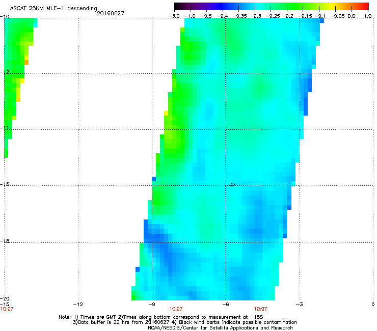Click the -12 longitude axis label
This screenshot has height=331, width=377.
pos(78,305)
